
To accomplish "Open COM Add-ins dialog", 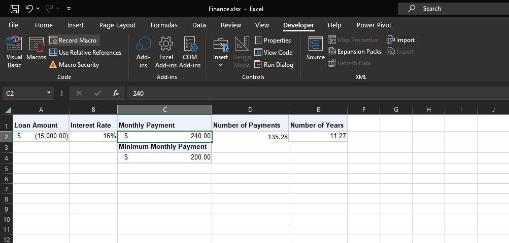I will click(190, 52).
